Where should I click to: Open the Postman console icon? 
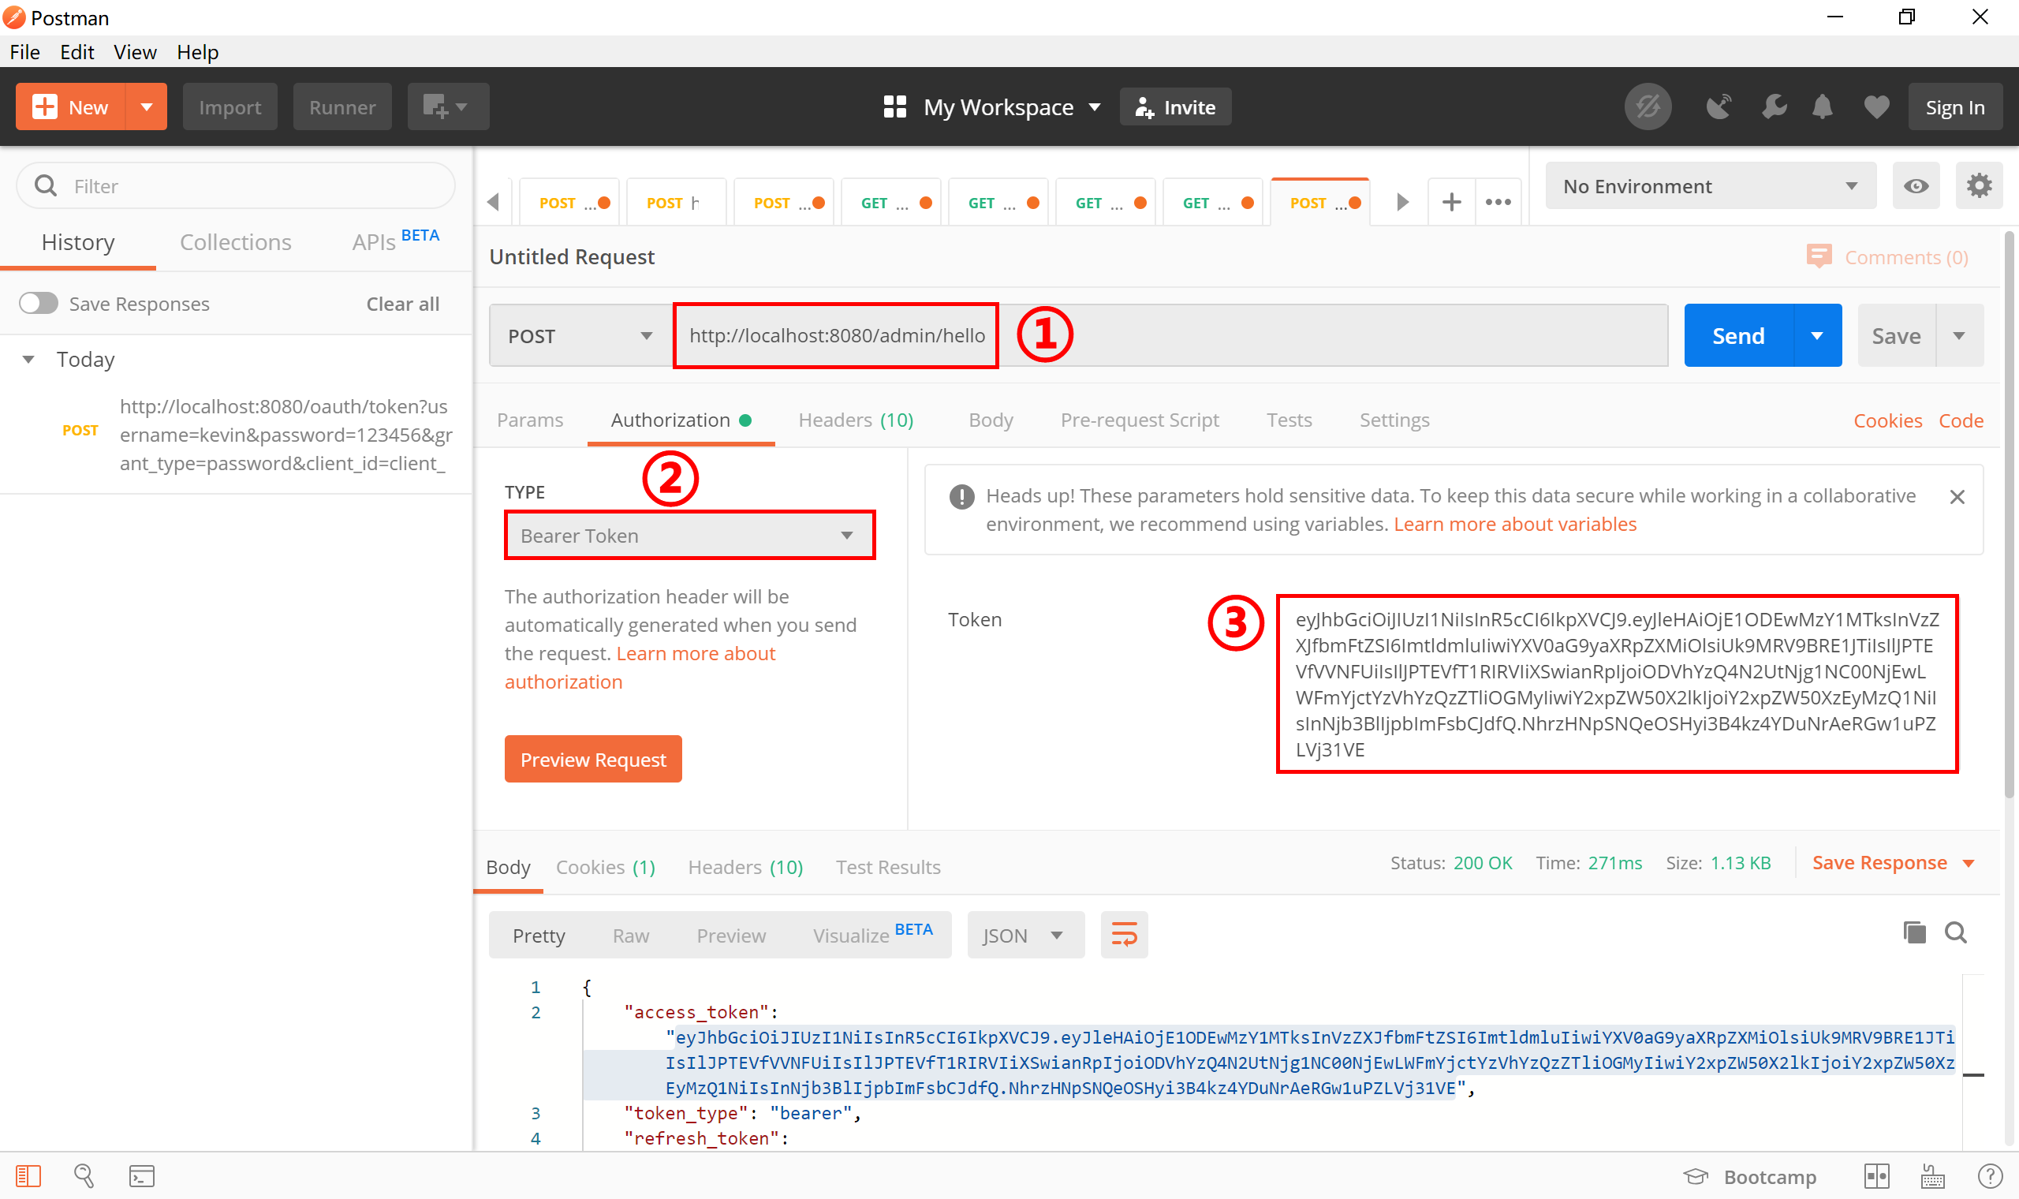(x=141, y=1175)
